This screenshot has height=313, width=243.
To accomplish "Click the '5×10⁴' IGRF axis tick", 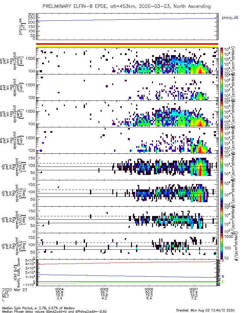I will (30, 260).
